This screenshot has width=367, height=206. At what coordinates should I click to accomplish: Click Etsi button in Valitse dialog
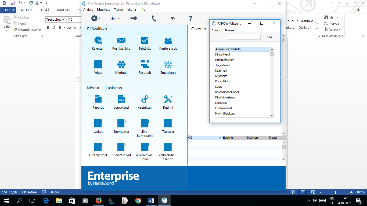coord(269,37)
